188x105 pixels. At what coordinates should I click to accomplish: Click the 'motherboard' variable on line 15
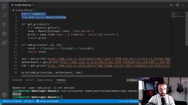pos(30,62)
